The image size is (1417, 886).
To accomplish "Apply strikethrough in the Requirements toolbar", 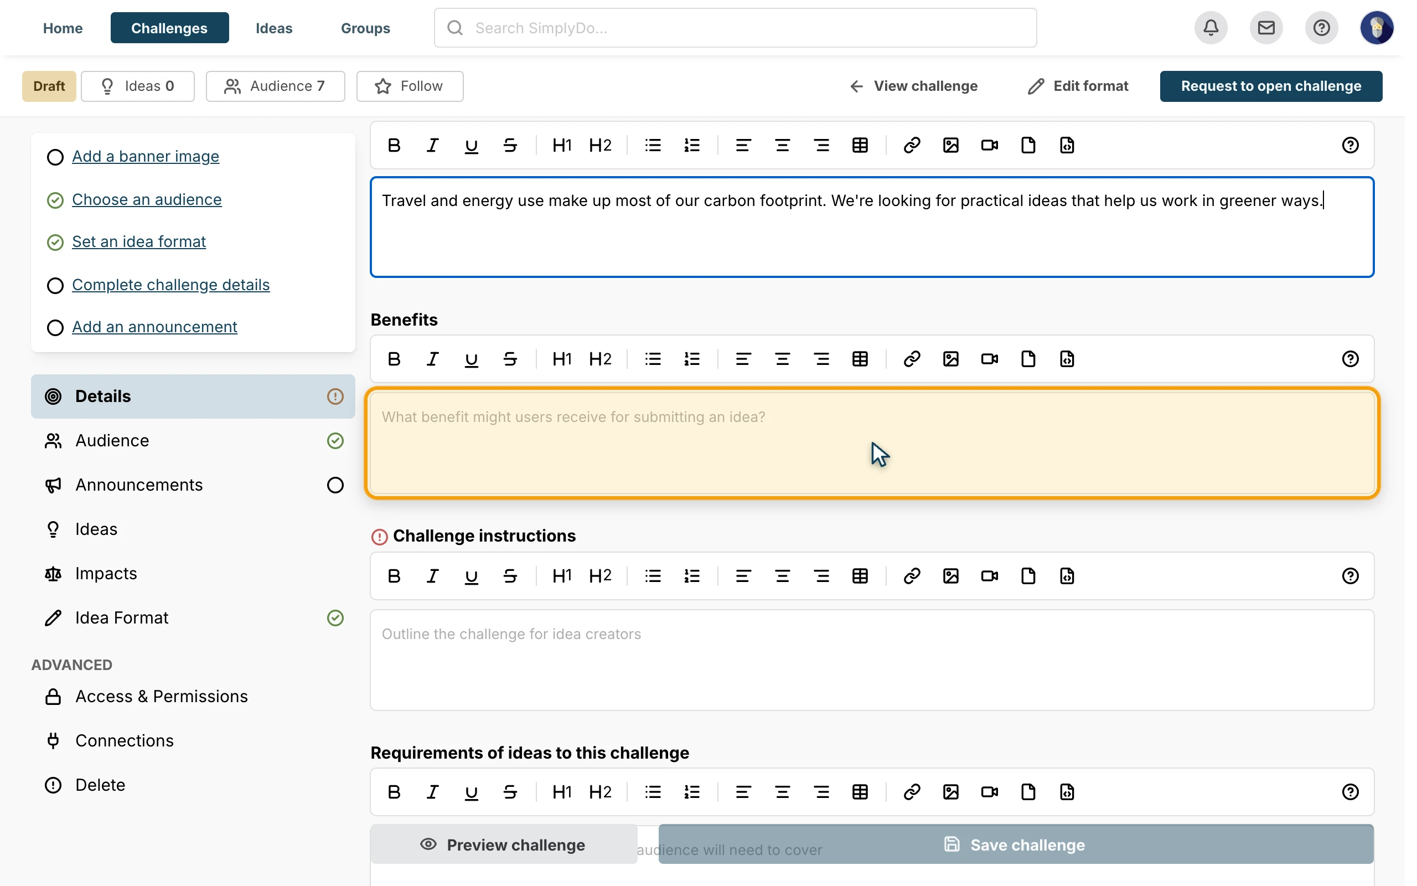I will pyautogui.click(x=510, y=792).
